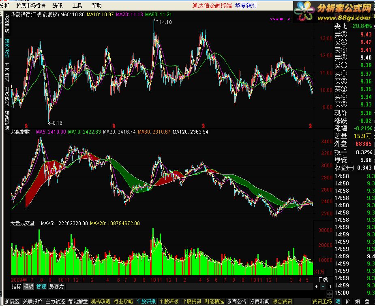Switch to 分时走势 side tab

coord(7,24)
